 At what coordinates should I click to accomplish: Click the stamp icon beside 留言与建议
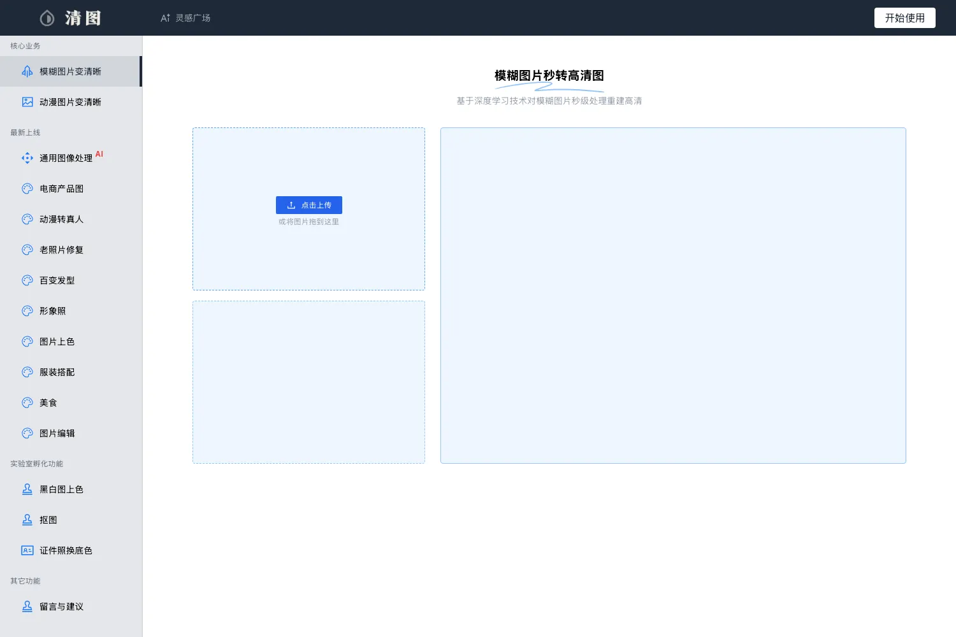point(27,606)
